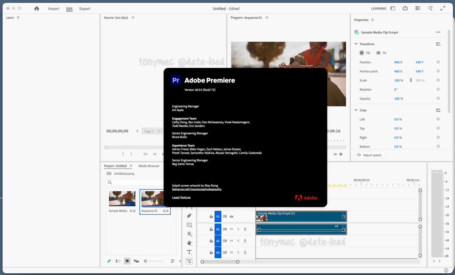Click the Scale value 100 %

coord(399,81)
